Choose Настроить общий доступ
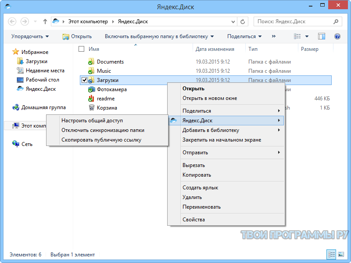This screenshot has width=351, height=263. [x=107, y=121]
